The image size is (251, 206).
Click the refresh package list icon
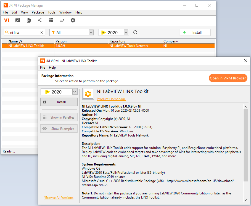tap(135, 32)
